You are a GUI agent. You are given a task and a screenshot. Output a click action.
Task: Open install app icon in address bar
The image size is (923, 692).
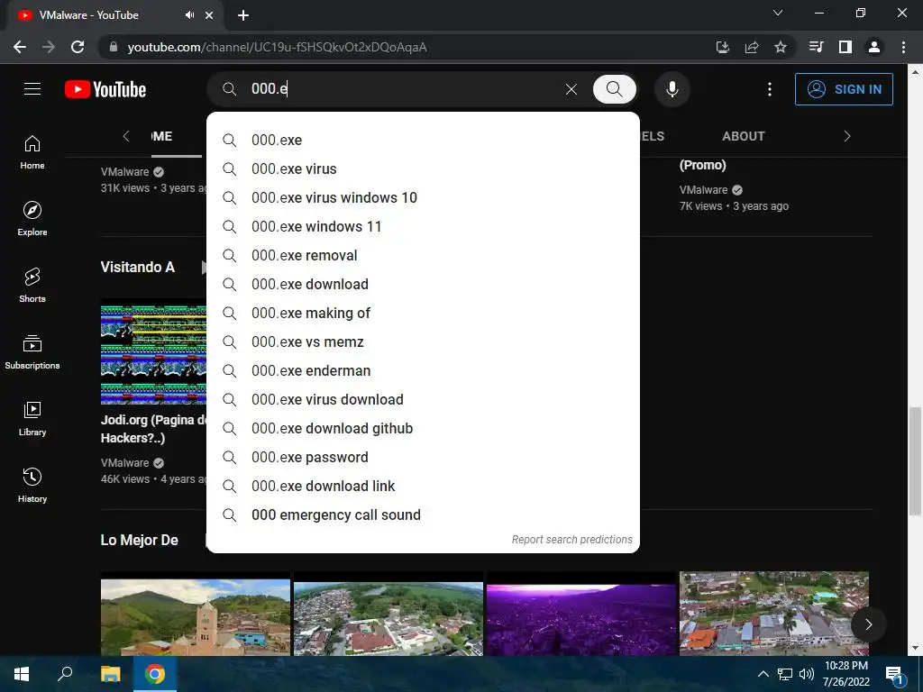pos(722,47)
